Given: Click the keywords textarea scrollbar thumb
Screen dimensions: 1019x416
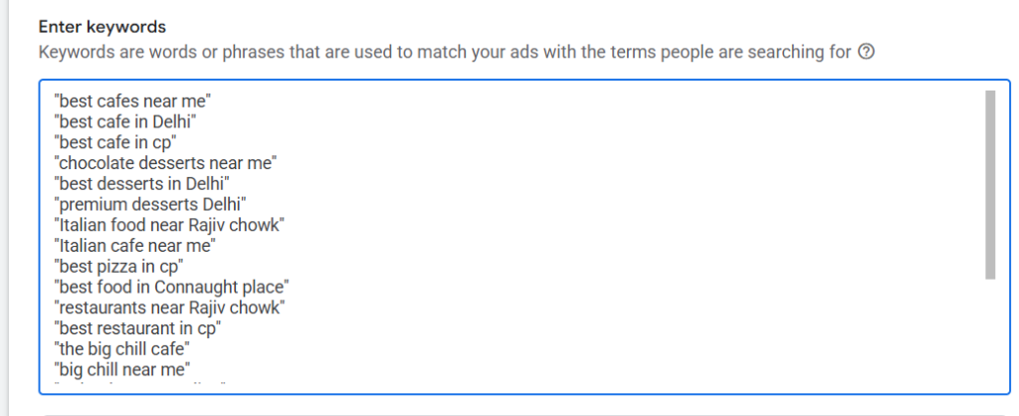Looking at the screenshot, I should (x=990, y=184).
